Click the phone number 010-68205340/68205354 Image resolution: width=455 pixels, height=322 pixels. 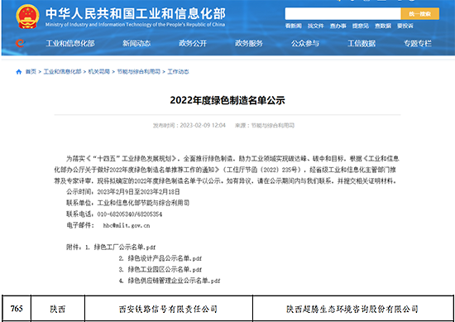point(129,214)
